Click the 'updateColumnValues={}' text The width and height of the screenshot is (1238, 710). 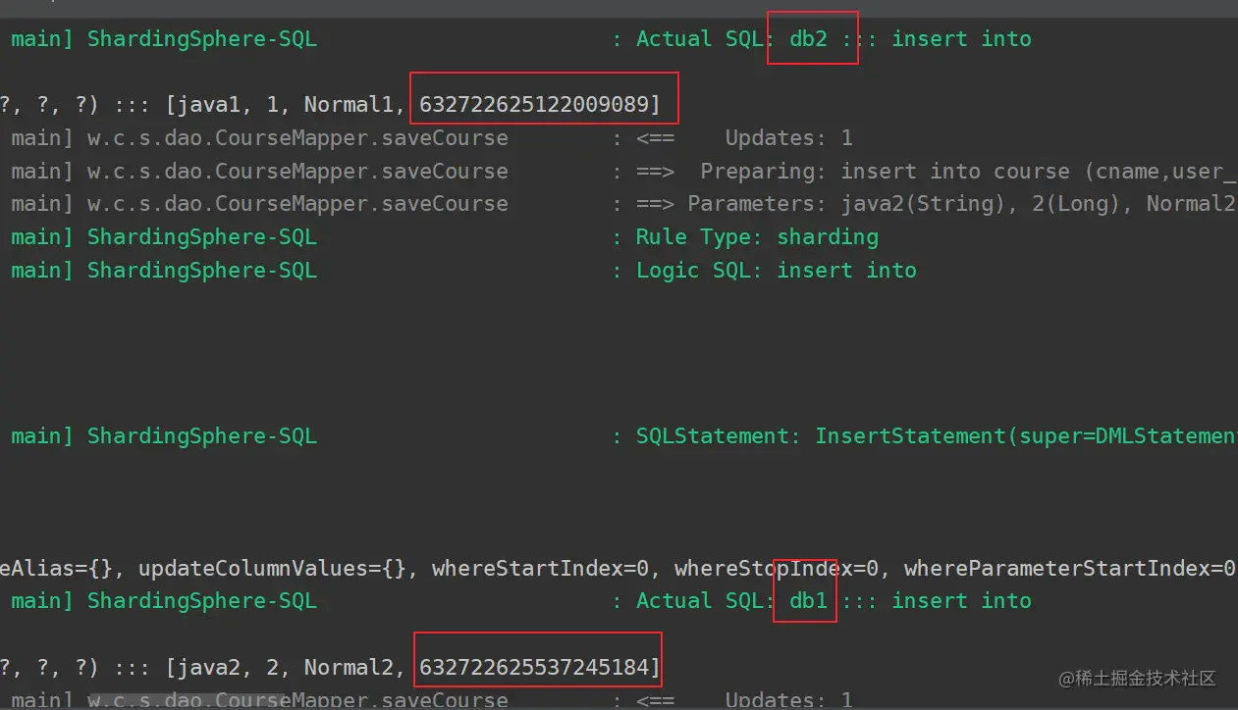tap(272, 569)
